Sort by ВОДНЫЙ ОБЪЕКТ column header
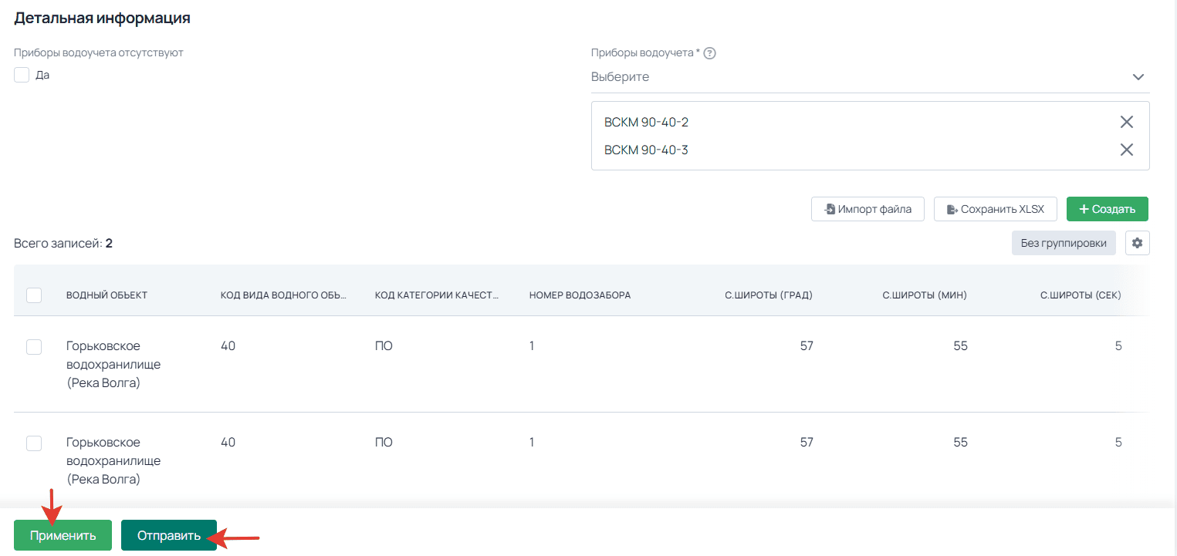The image size is (1177, 556). pos(107,295)
